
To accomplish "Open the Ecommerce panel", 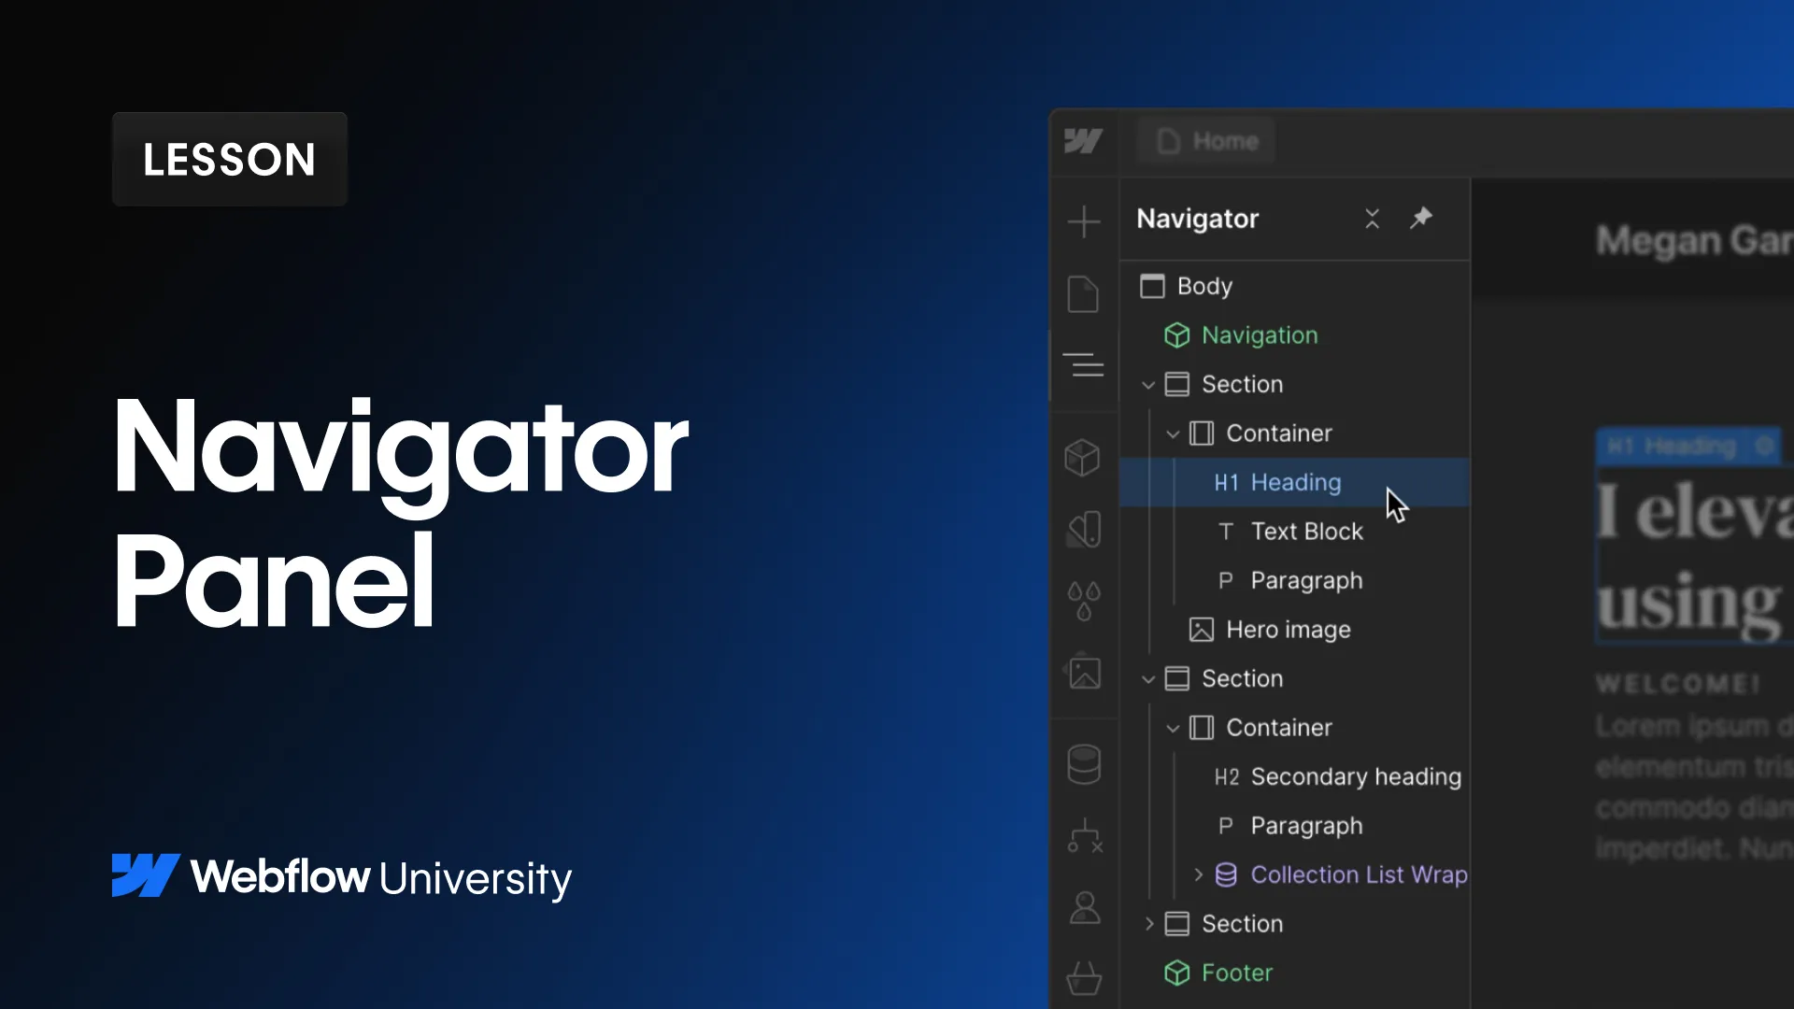I will coord(1084,978).
